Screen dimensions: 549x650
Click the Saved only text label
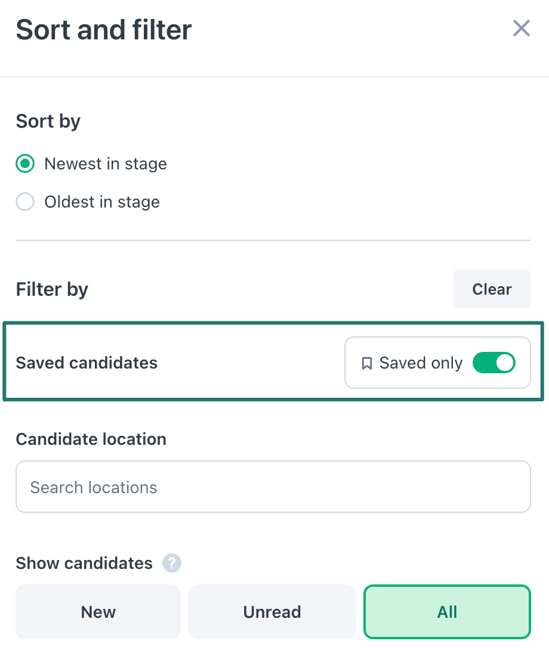pyautogui.click(x=421, y=363)
